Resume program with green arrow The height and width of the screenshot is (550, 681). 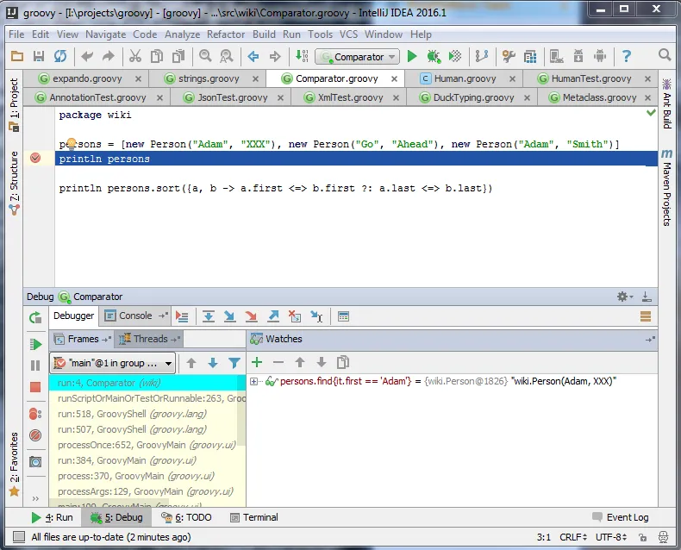35,345
